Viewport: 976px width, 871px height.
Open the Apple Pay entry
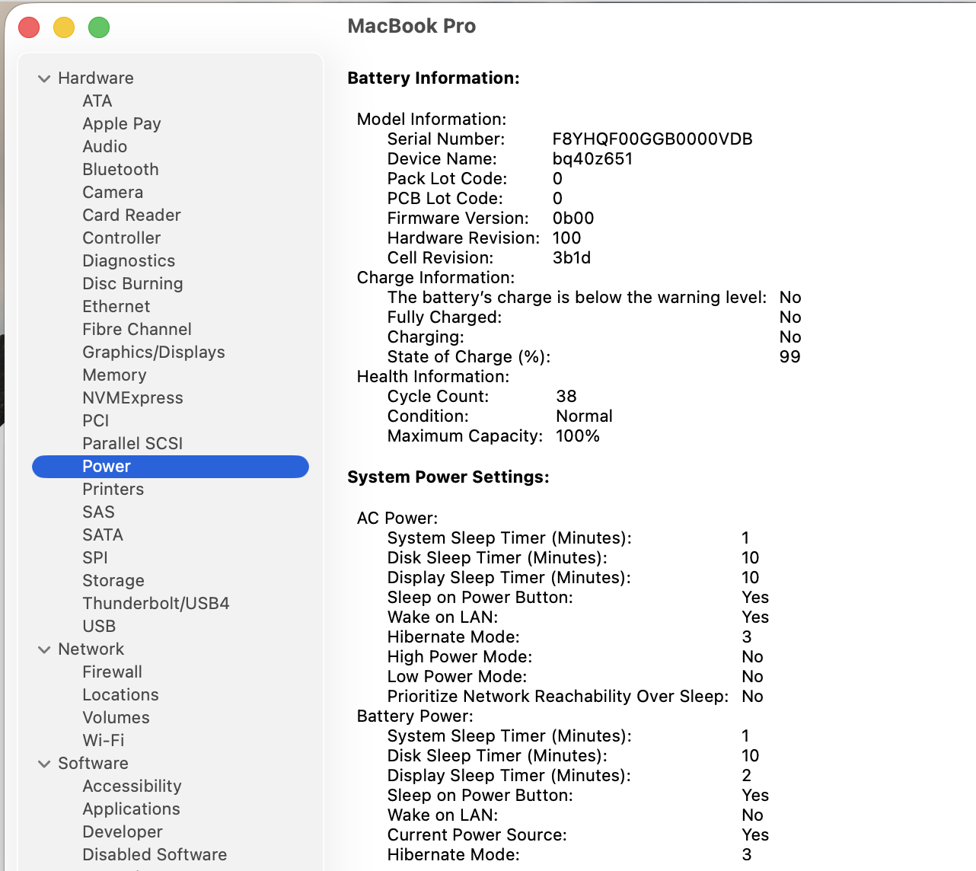pyautogui.click(x=122, y=124)
